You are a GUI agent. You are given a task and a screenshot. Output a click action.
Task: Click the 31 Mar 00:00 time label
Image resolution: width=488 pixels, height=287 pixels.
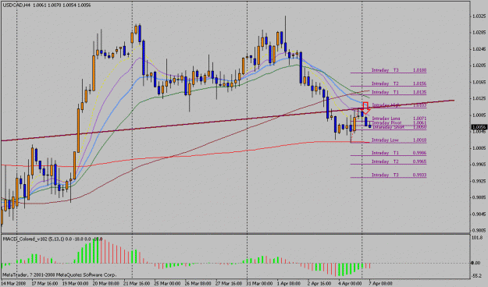pyautogui.click(x=259, y=284)
